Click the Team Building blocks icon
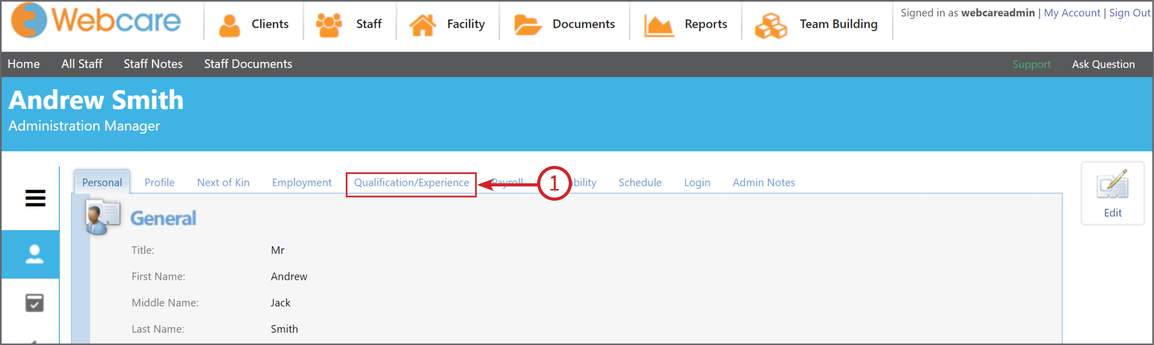Viewport: 1154px width, 345px height. (771, 25)
